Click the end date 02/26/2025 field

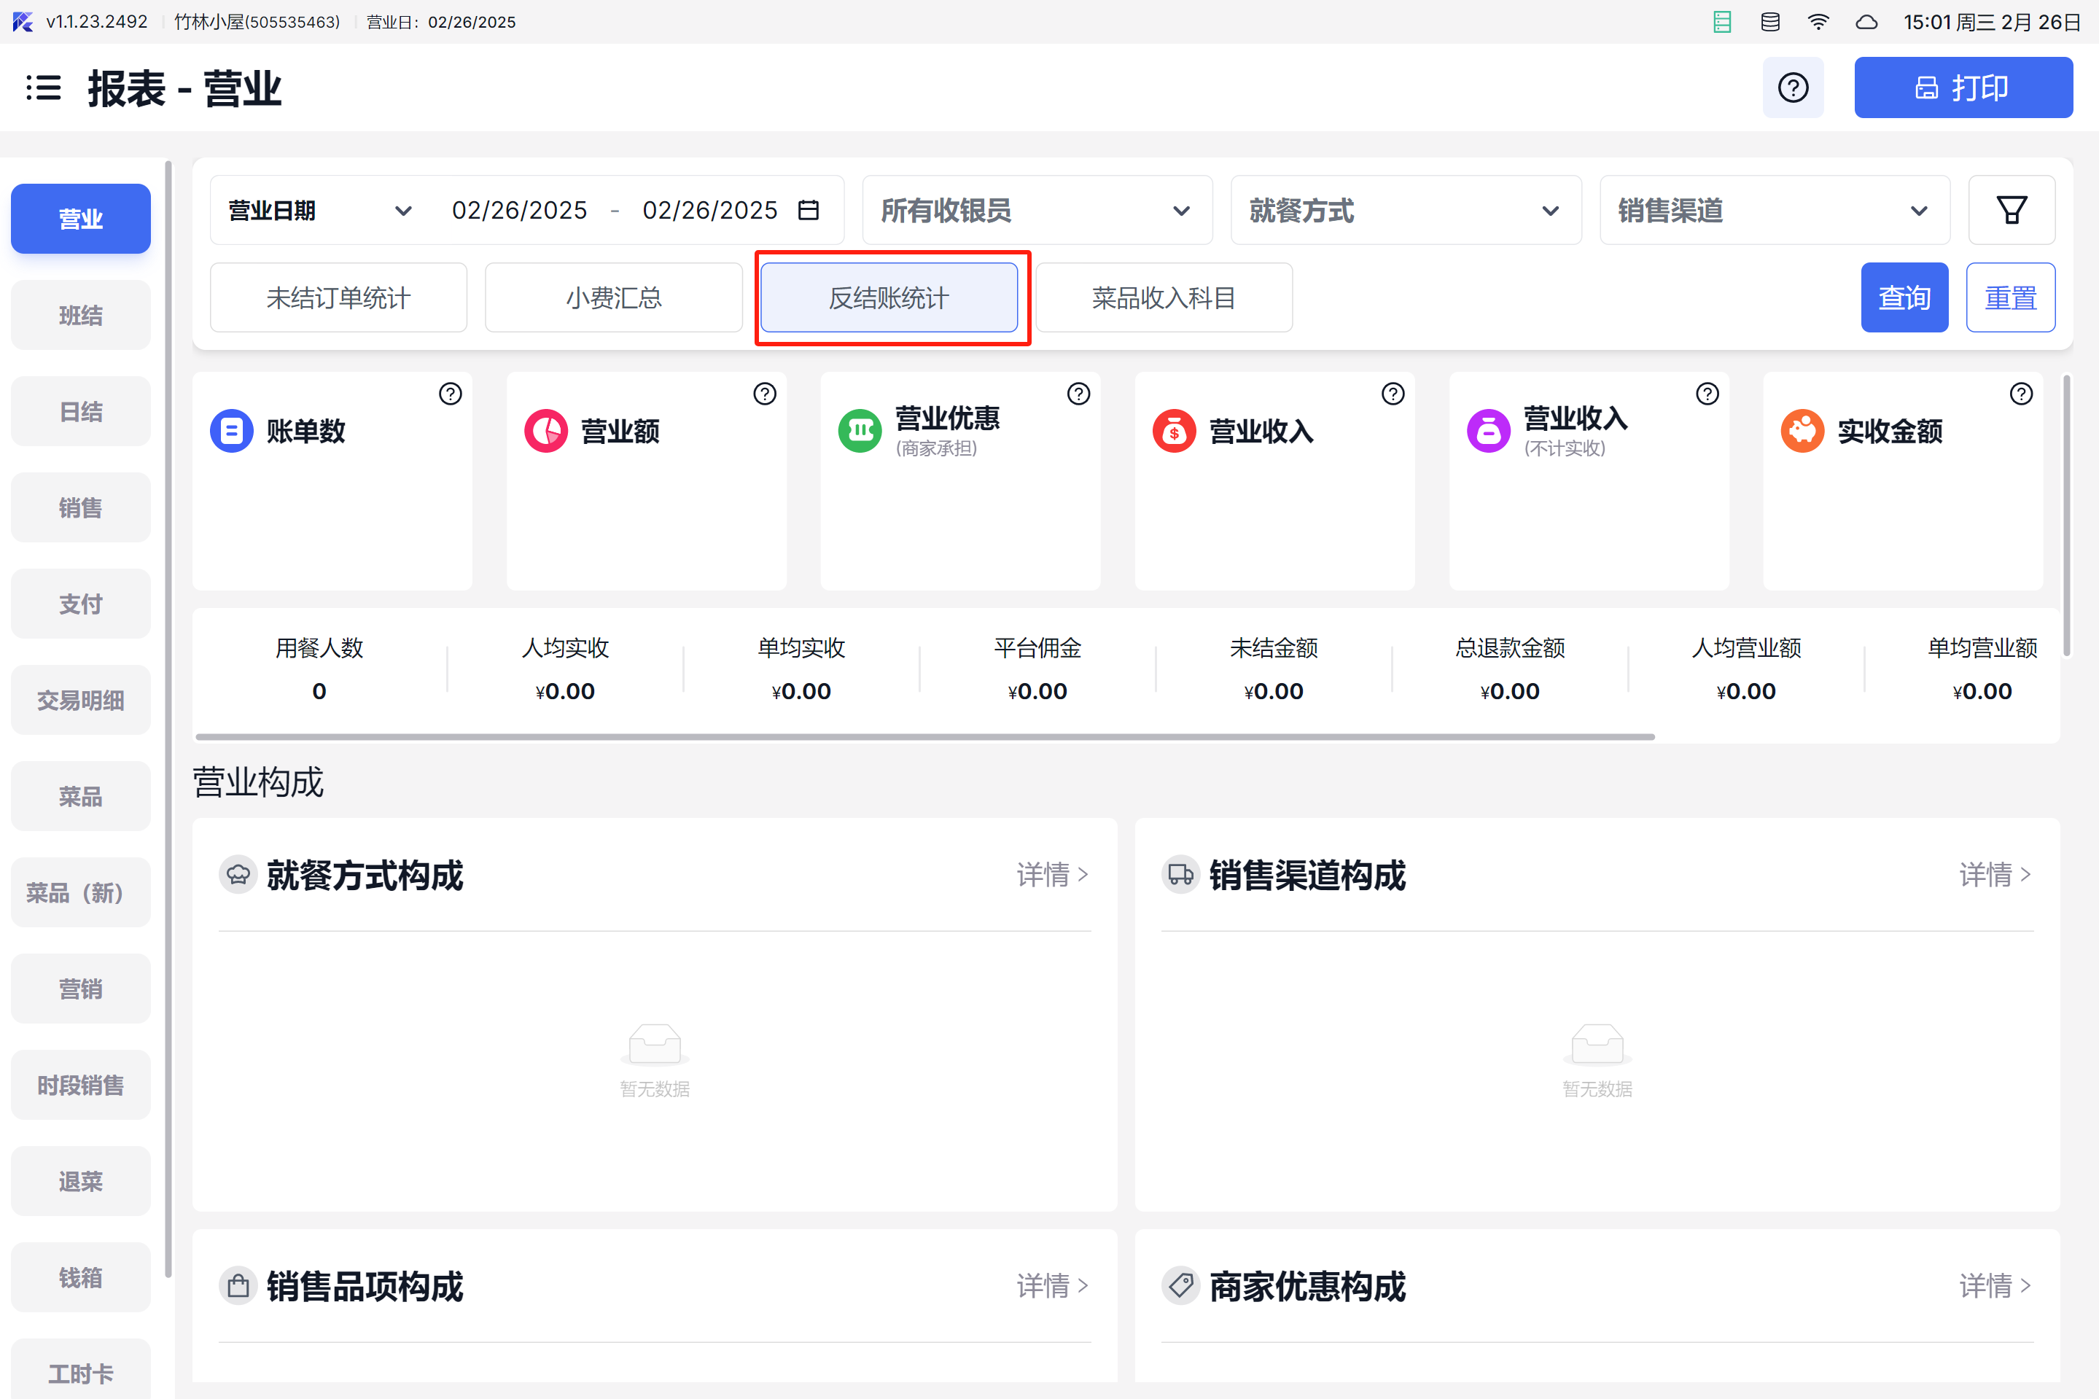click(x=710, y=211)
